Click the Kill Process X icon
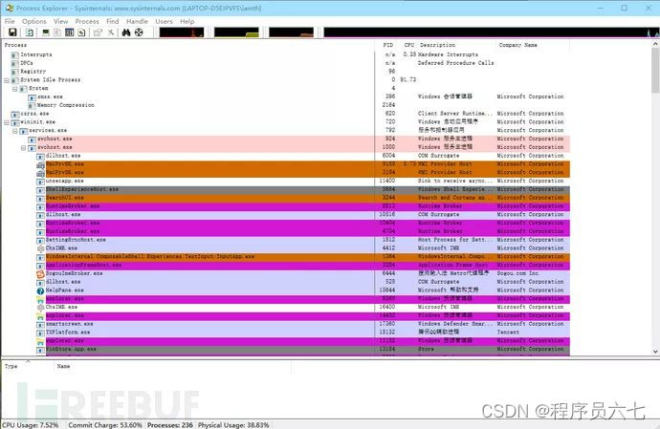Viewport: 660px width, 429px height. click(x=111, y=32)
